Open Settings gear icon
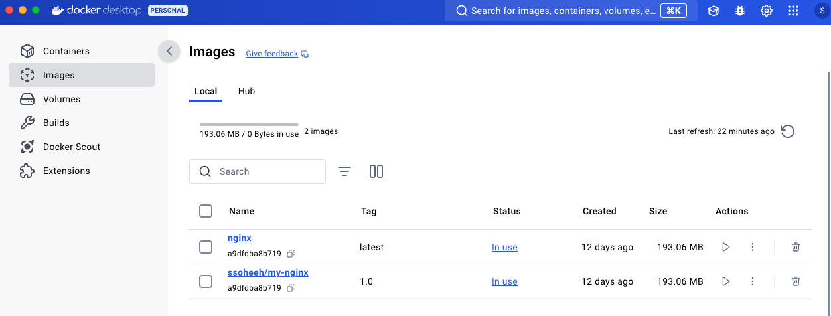The height and width of the screenshot is (316, 831). 767,11
